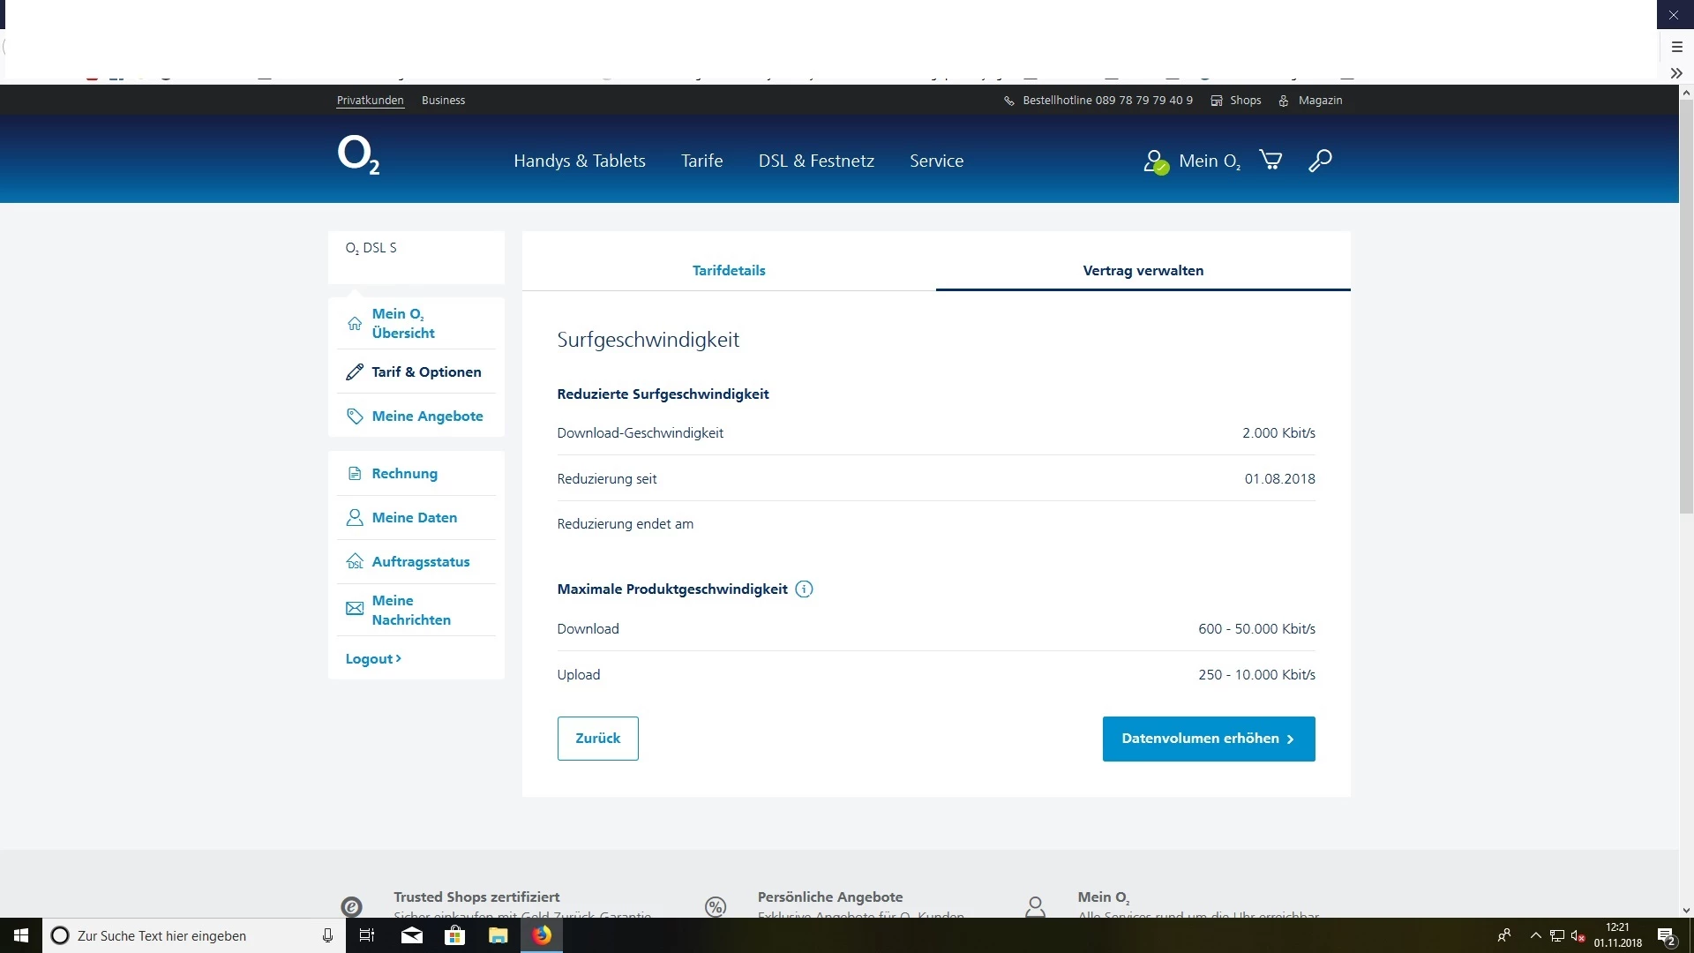
Task: Click Datenvolumen erhöhen button
Action: point(1208,739)
